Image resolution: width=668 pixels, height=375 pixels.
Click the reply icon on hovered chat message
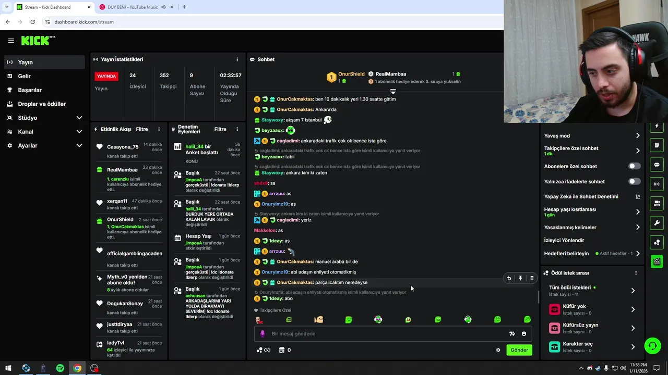[x=509, y=278]
